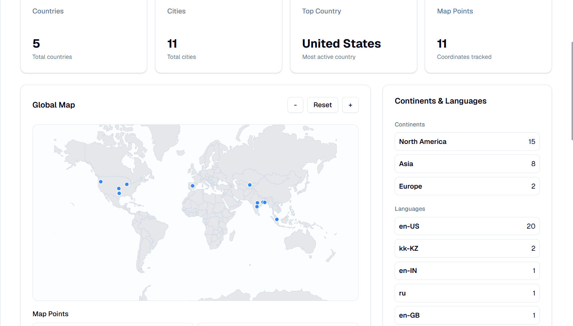Select the kk-KZ language row
Viewport: 573px width, 326px height.
pos(467,249)
